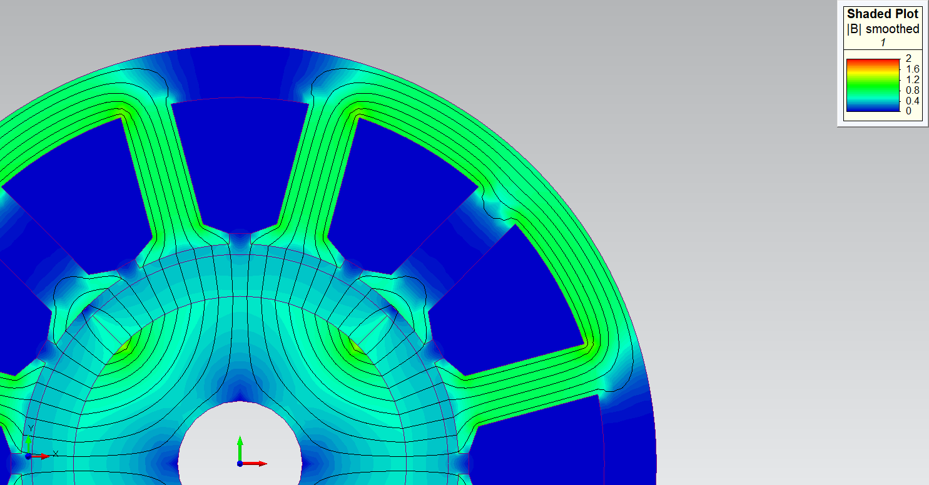Image resolution: width=929 pixels, height=485 pixels.
Task: Click the '0.8' legend scale value
Action: point(912,90)
